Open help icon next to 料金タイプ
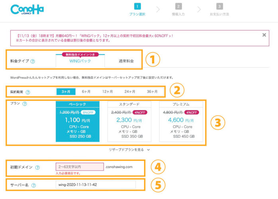This screenshot has height=199, width=278. point(33,61)
